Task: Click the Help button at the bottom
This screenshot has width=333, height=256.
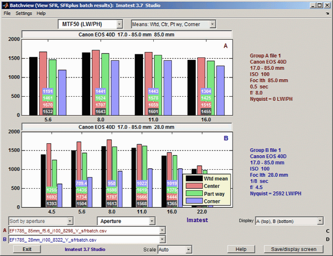Action: (241, 249)
